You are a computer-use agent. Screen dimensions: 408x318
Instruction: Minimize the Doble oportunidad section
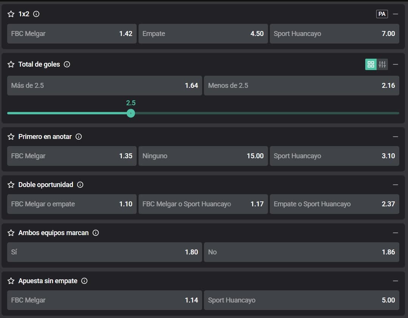pos(396,185)
